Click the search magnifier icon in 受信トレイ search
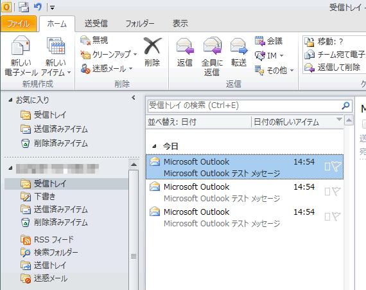The image size is (366, 290). click(x=345, y=105)
